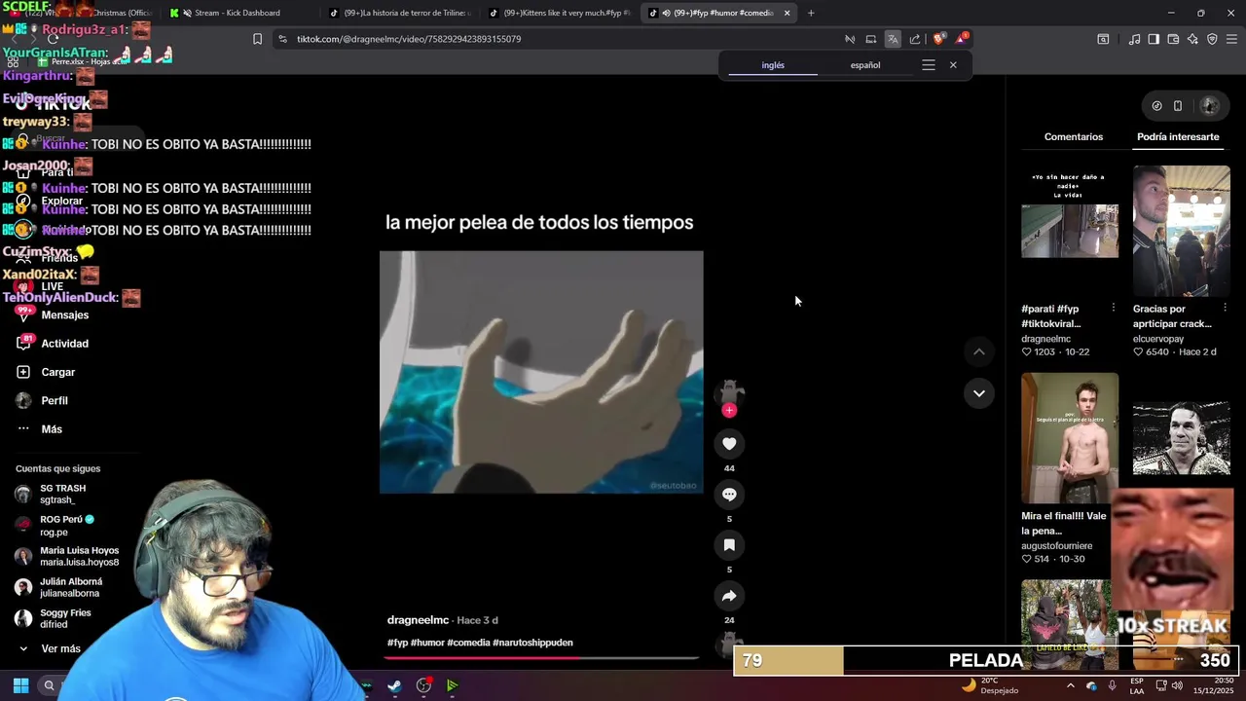The height and width of the screenshot is (701, 1246).
Task: Open the green arrow taskbar app
Action: pos(453,685)
